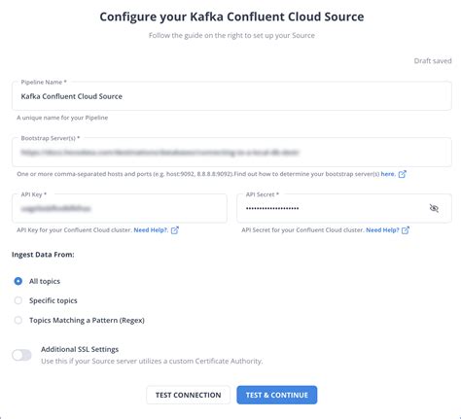Select the All topics radio button
The image size is (461, 419).
(x=18, y=281)
